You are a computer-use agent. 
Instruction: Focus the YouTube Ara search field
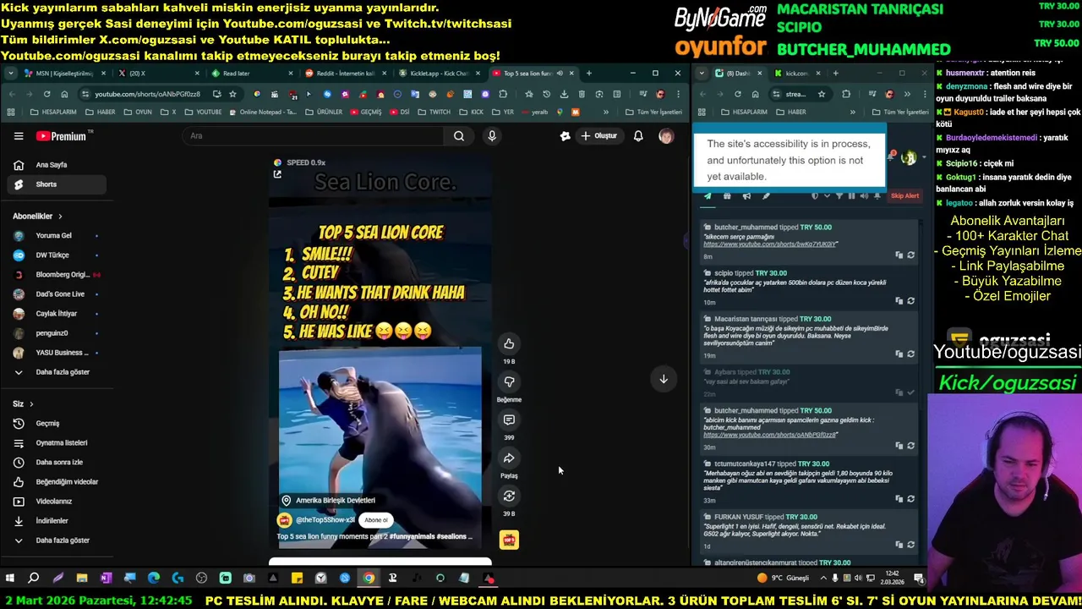(x=313, y=135)
